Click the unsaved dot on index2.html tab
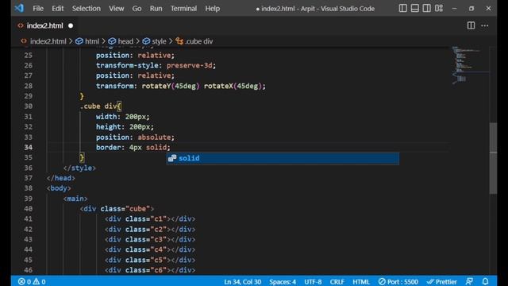Image resolution: width=508 pixels, height=286 pixels. click(71, 25)
